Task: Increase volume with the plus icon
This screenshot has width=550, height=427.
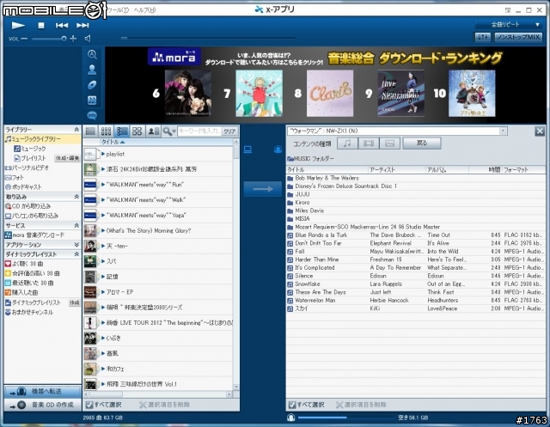Action: click(73, 39)
